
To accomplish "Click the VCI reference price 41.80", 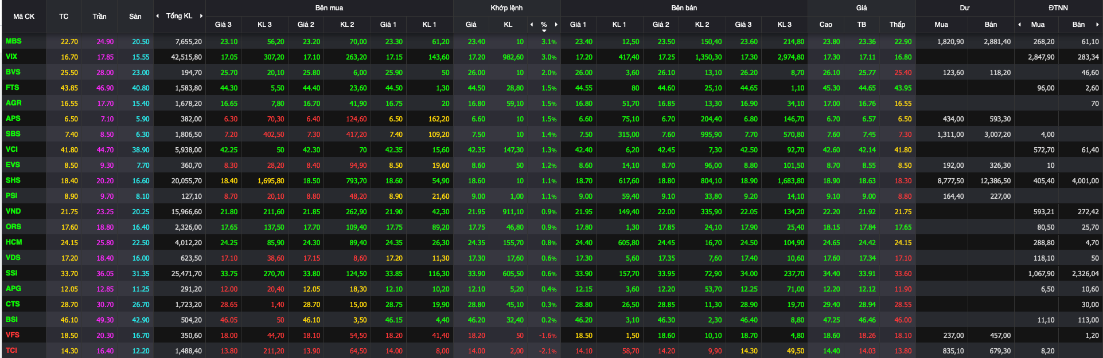I will coord(69,150).
